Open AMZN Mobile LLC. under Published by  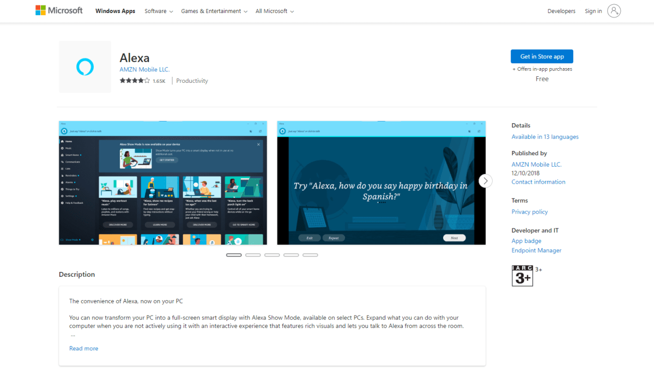pos(536,165)
